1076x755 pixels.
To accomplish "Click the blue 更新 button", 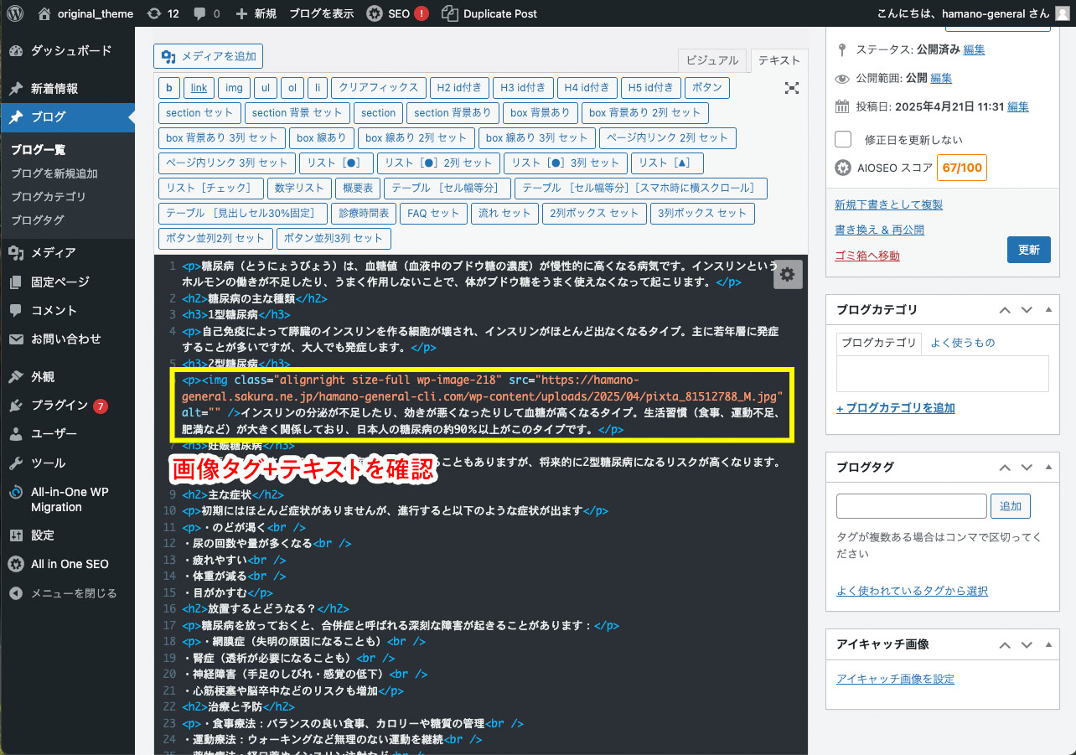I will pos(1028,250).
